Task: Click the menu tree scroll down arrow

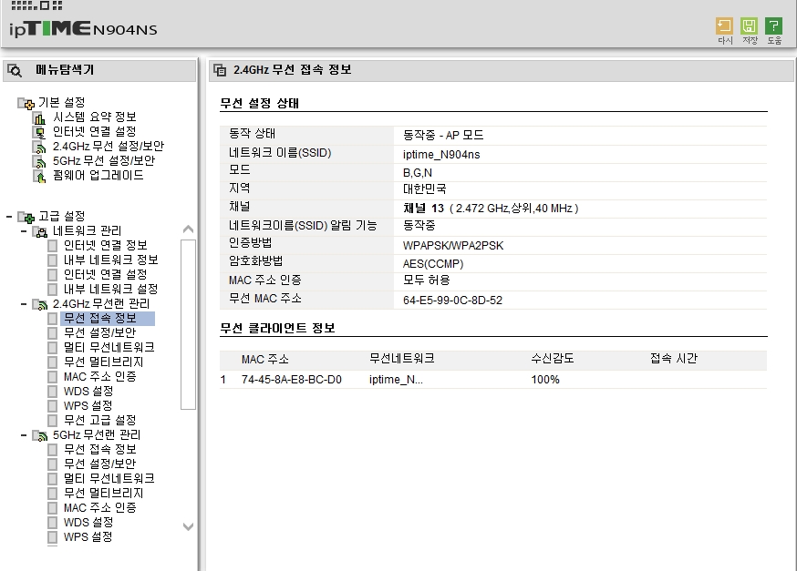Action: 188,526
